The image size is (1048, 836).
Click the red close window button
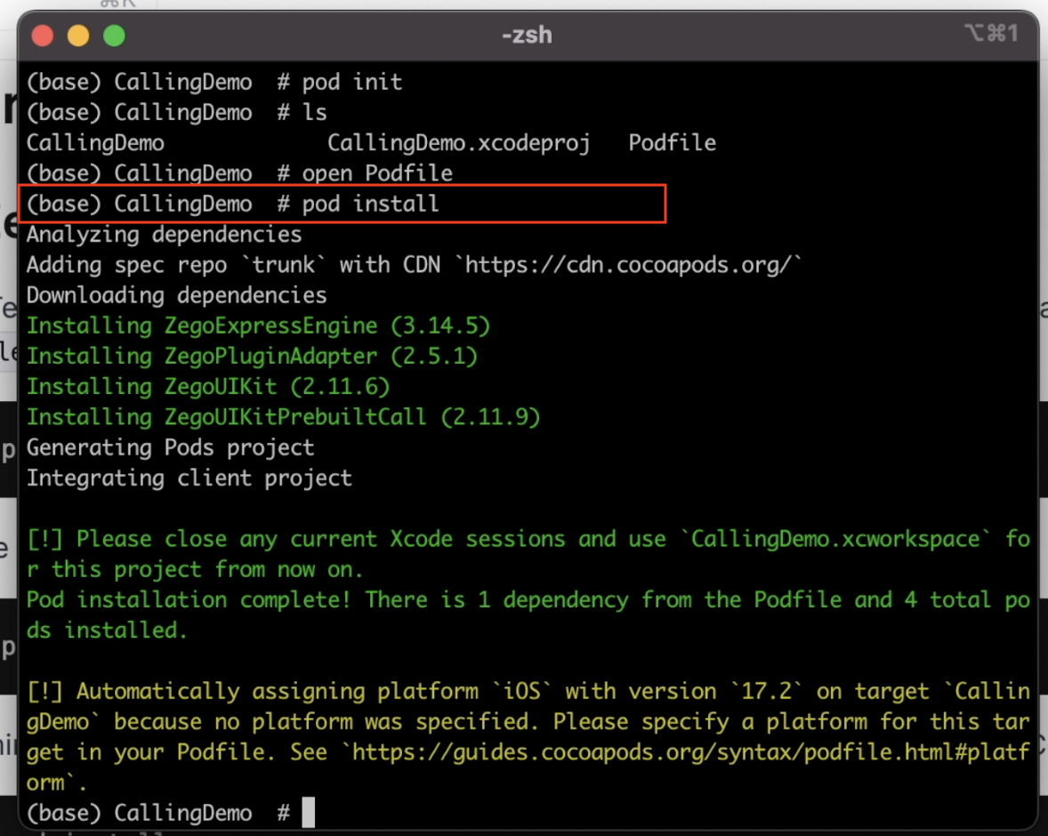tap(42, 36)
